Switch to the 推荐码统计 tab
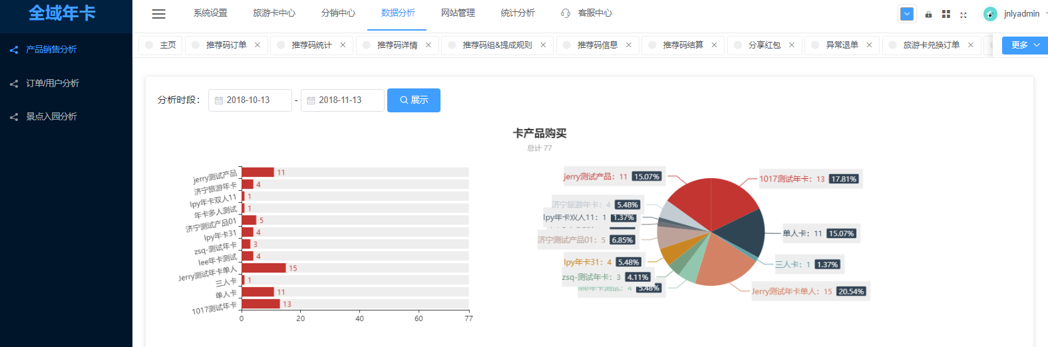Screen dimensions: 1048x347 tap(311, 45)
